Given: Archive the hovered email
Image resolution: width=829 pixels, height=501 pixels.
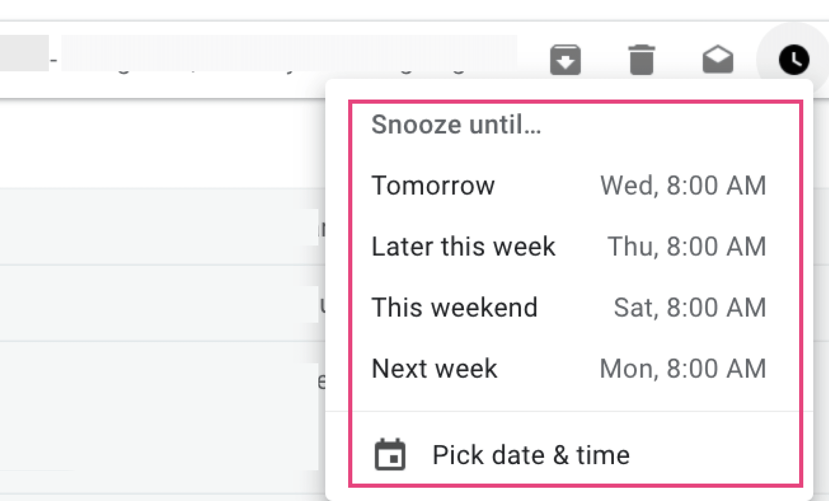Looking at the screenshot, I should 565,60.
